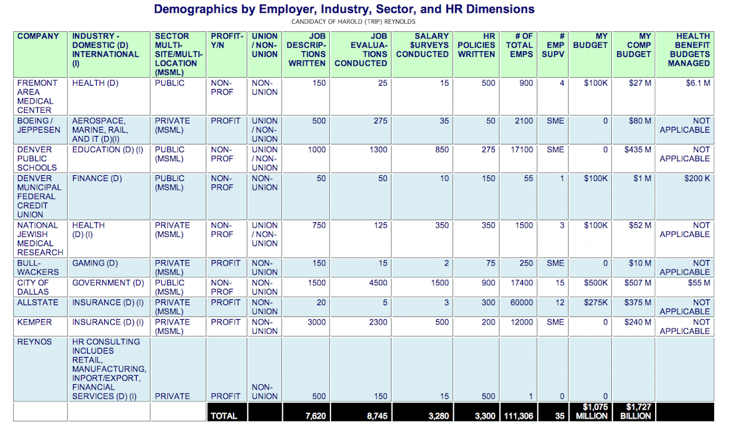Select the DENVER MUNICIPAL FEDERAL CREDIT UNION cell

40,196
